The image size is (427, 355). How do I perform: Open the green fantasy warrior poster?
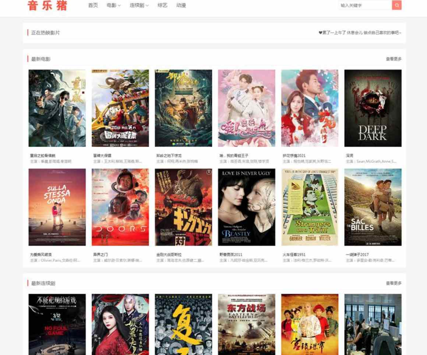[x=183, y=108]
